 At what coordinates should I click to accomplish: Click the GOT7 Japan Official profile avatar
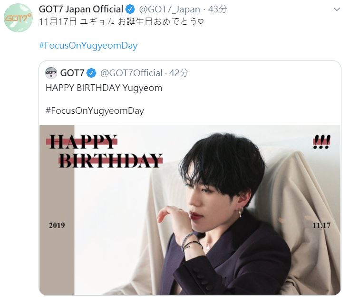tap(19, 18)
